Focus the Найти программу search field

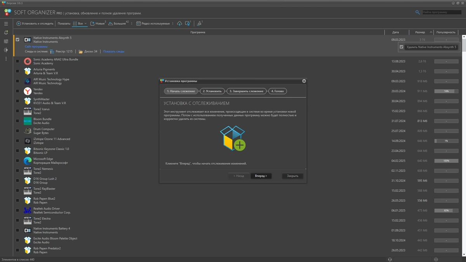pyautogui.click(x=442, y=12)
